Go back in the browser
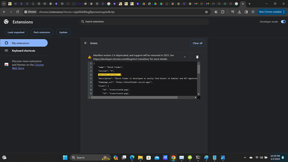This screenshot has width=288, height=162. point(4,12)
